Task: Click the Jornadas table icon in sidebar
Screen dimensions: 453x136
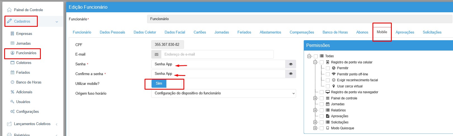Action: pyautogui.click(x=12, y=43)
